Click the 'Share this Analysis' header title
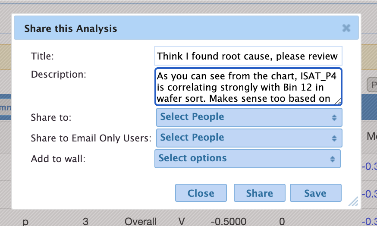 click(x=71, y=29)
